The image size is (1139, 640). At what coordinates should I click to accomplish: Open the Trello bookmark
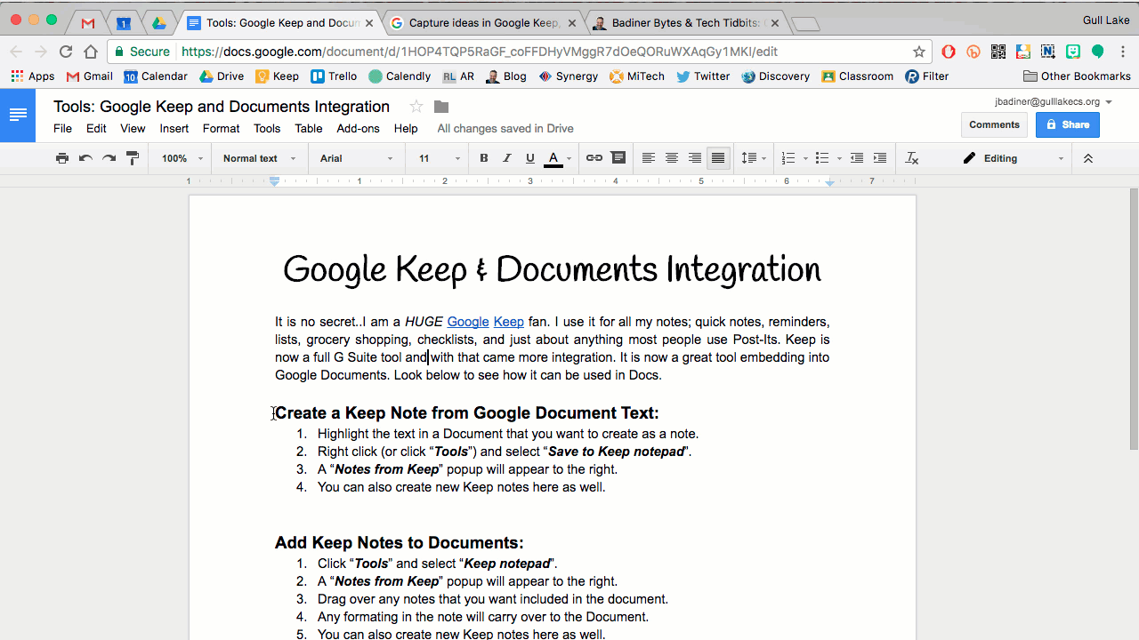pos(334,76)
